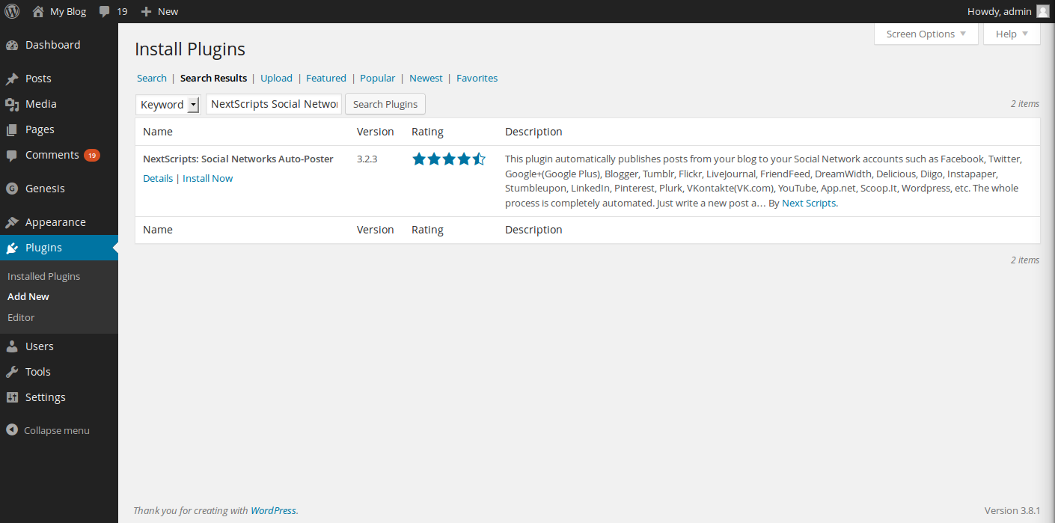Switch to the Featured plugins tab
Viewport: 1055px width, 523px height.
pyautogui.click(x=326, y=78)
